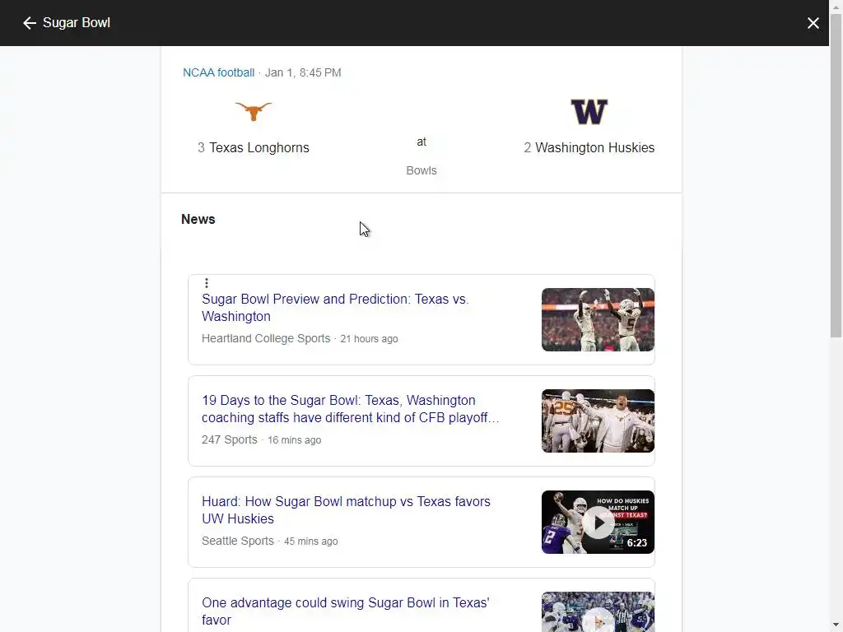
Task: Open One advantage could swing Sugar Bowl article
Action: click(345, 611)
